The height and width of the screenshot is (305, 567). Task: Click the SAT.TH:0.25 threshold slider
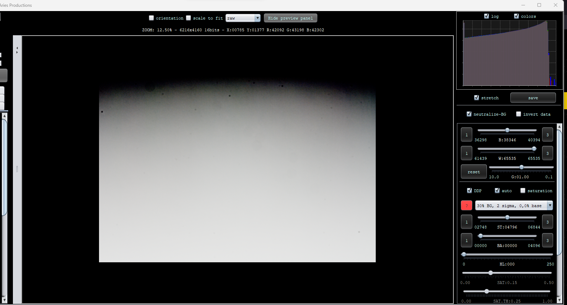507,291
